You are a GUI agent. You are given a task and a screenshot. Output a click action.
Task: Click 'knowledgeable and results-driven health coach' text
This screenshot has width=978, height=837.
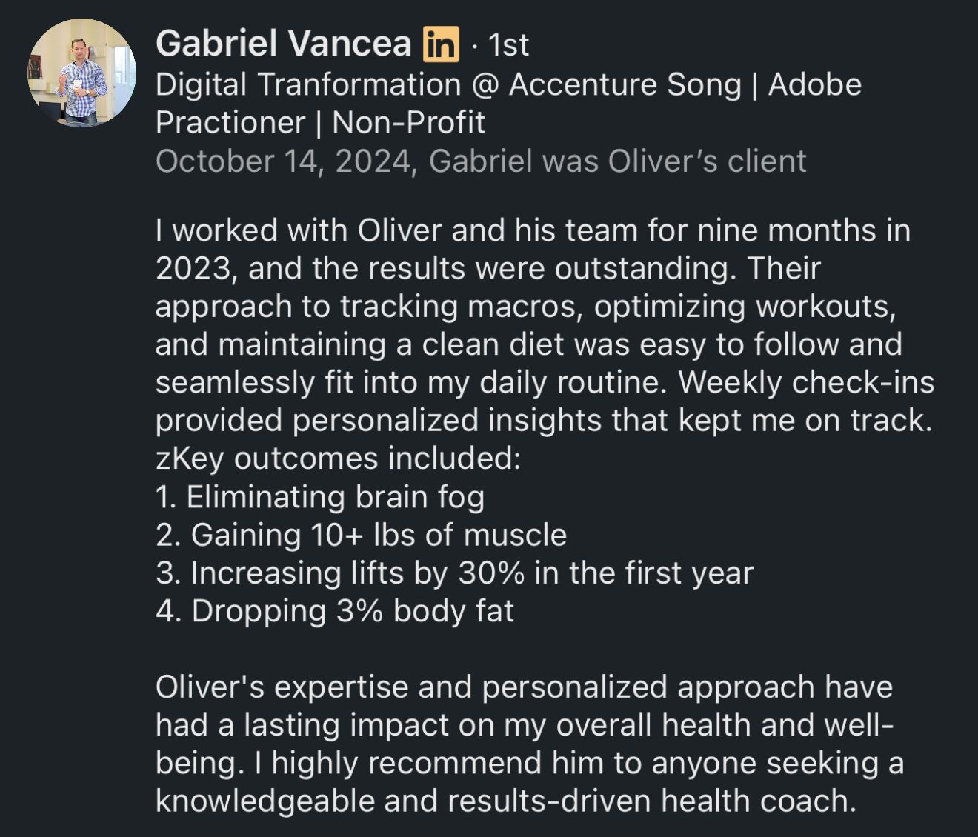[506, 801]
